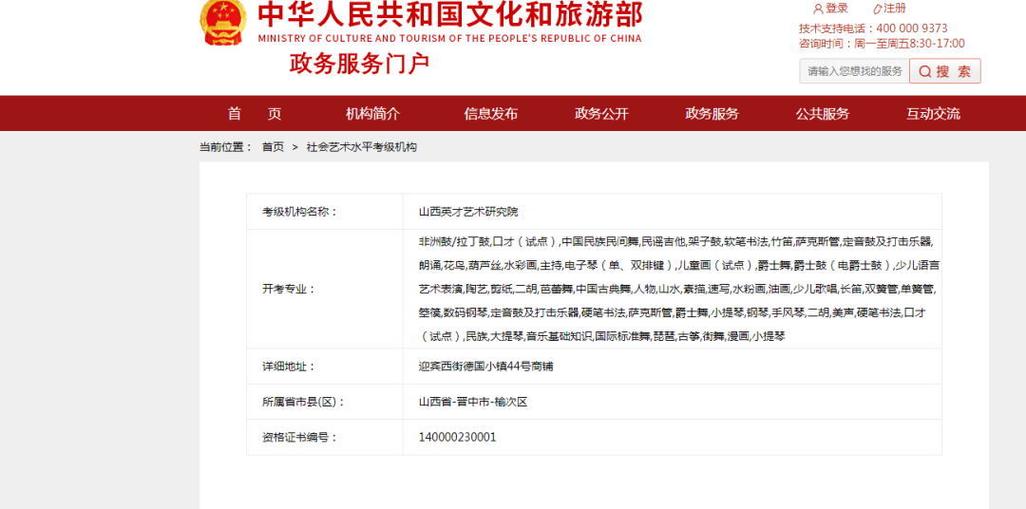Open the 政务服务 menu item

(712, 114)
